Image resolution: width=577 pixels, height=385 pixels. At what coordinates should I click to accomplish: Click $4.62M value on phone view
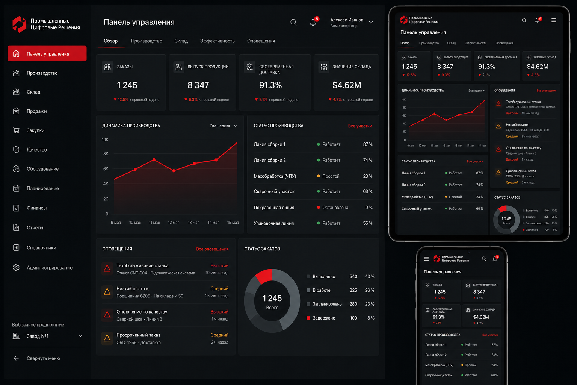(x=481, y=317)
